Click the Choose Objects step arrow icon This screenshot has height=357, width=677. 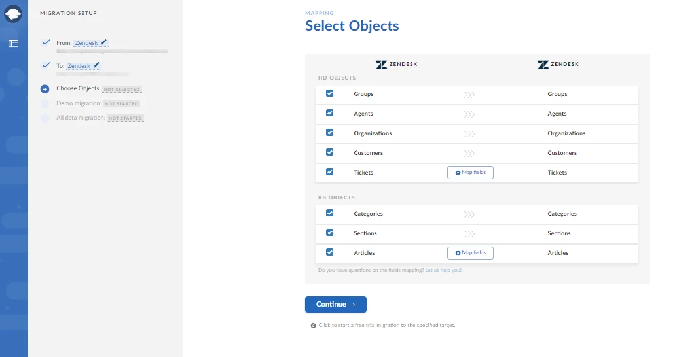tap(45, 89)
